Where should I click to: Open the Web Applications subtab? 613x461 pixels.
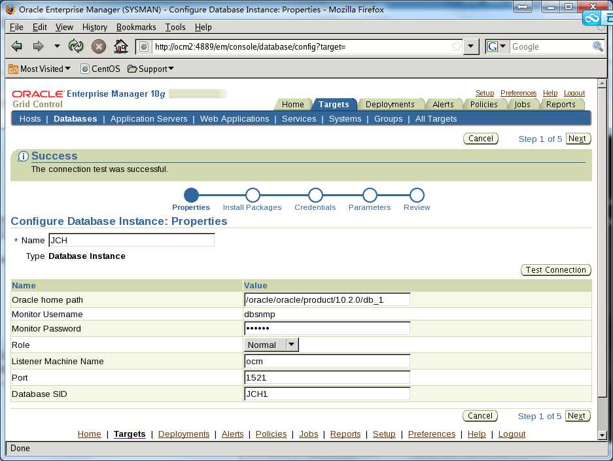(235, 119)
